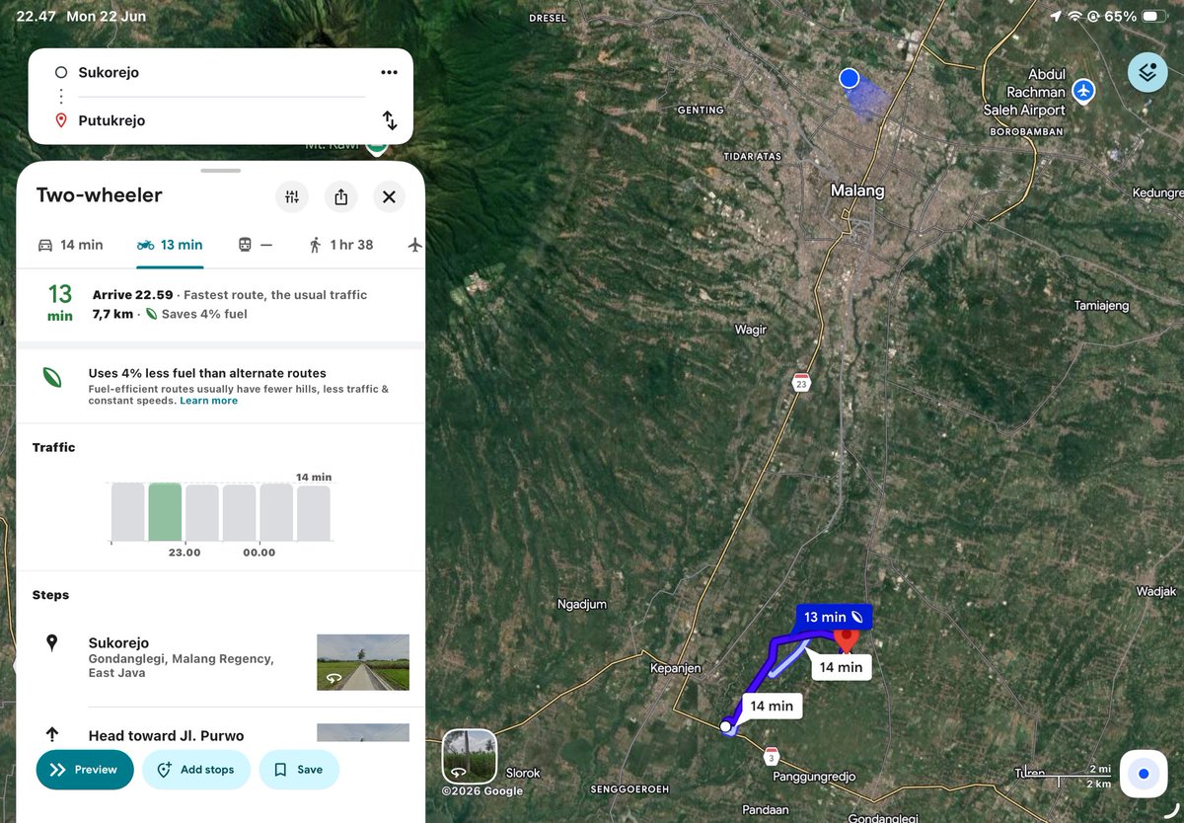Choose the 14 min alternate route near Putukrejo
Viewport: 1184px width, 823px height.
tap(841, 667)
